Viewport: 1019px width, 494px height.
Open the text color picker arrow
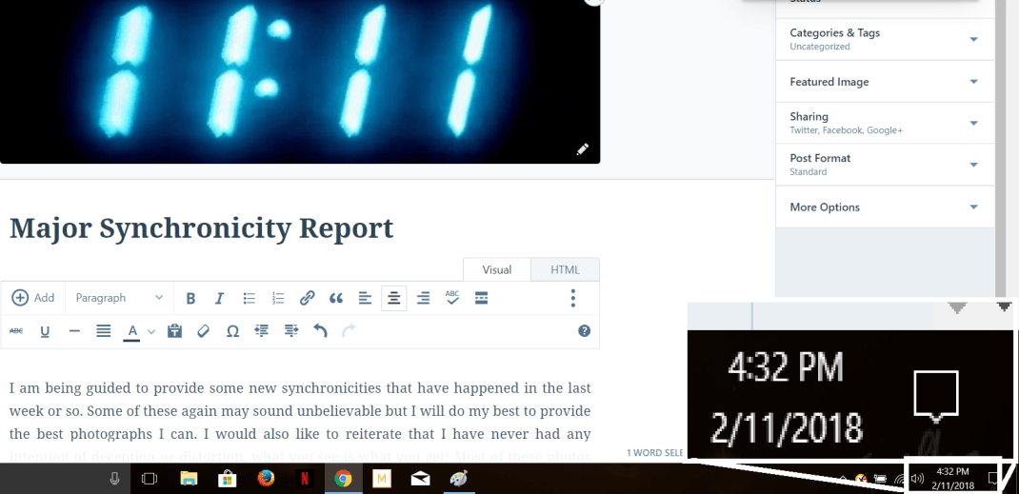151,332
